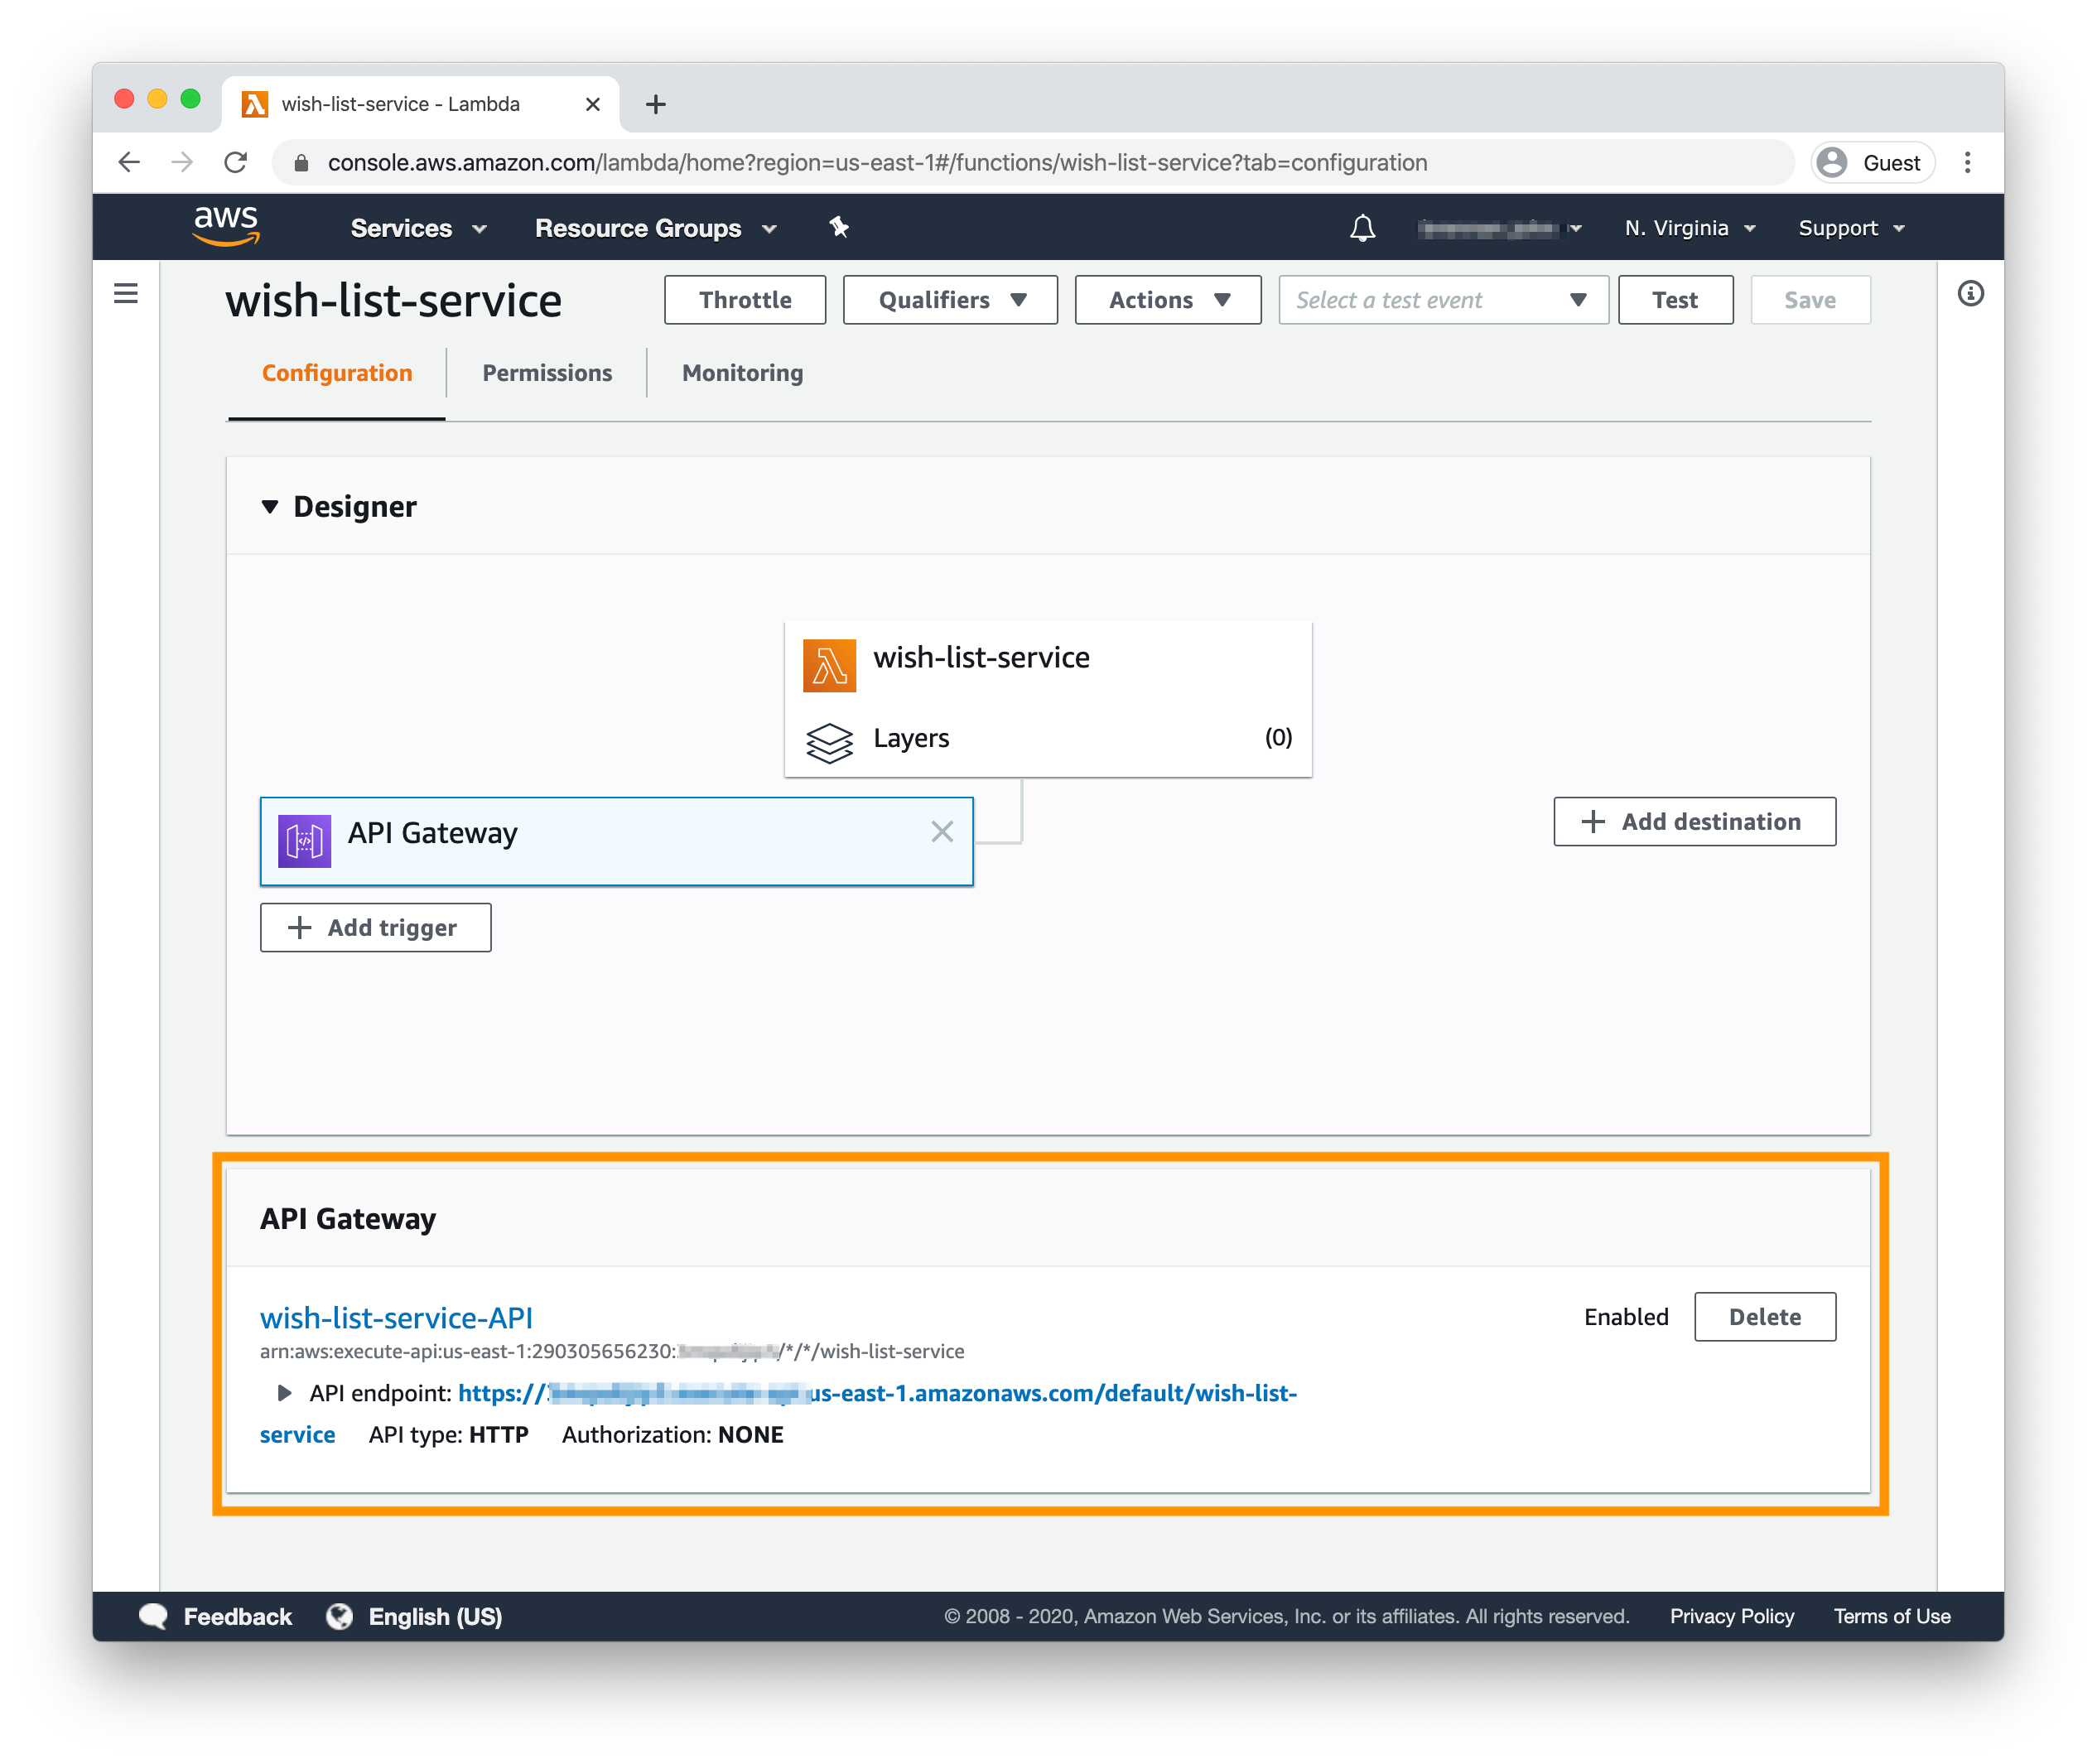Switch to the Permissions tab
Viewport: 2097px width, 1764px height.
pyautogui.click(x=547, y=373)
